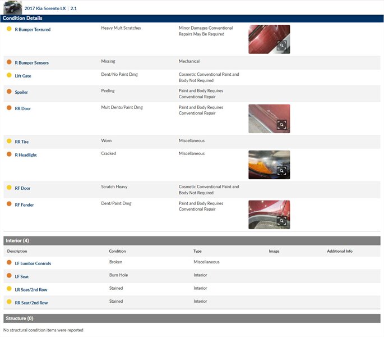Click magnify icon on RF Fender photo
The image size is (384, 337).
[x=281, y=221]
